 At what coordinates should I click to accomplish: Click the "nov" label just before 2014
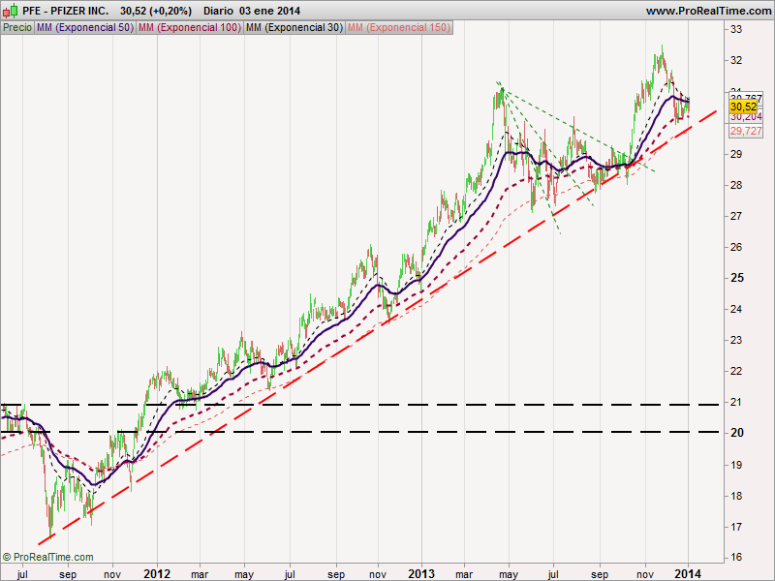[x=645, y=574]
